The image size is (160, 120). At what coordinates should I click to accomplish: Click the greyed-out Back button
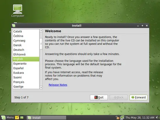tap(119, 97)
